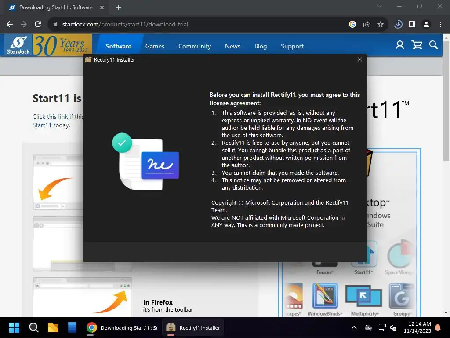Open the Community nav menu
The width and height of the screenshot is (450, 338).
(195, 46)
